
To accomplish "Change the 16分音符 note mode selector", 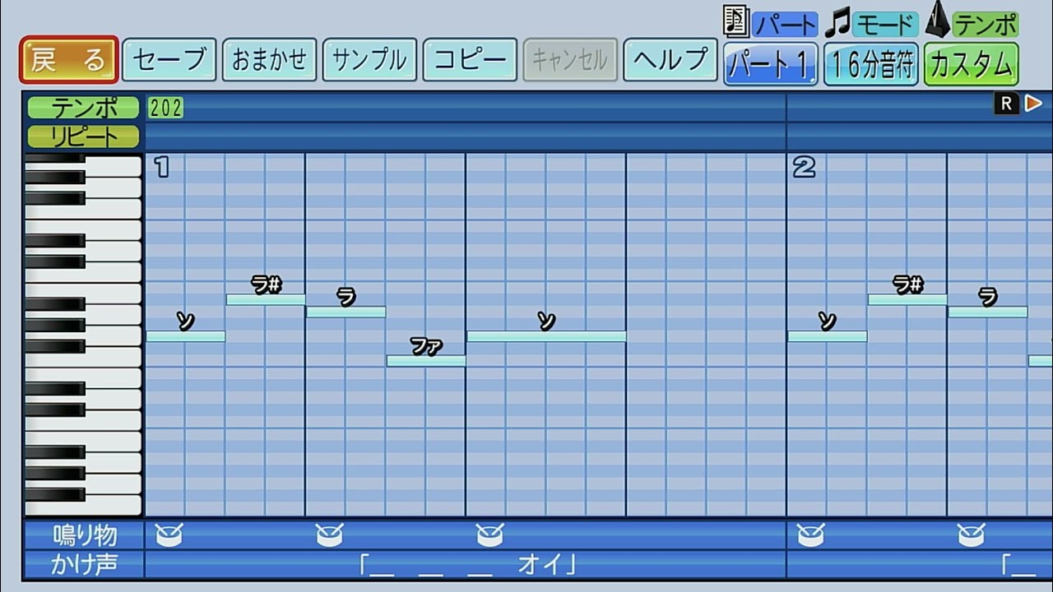I will [x=871, y=64].
